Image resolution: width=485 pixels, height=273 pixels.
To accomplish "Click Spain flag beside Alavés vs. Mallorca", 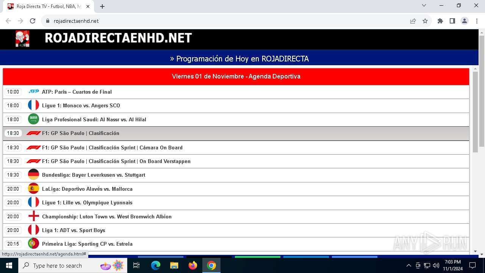I will (34, 188).
